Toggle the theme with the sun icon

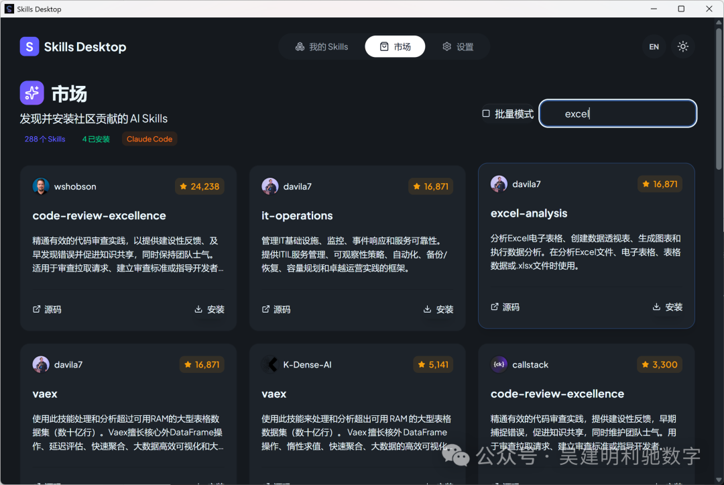pos(682,46)
